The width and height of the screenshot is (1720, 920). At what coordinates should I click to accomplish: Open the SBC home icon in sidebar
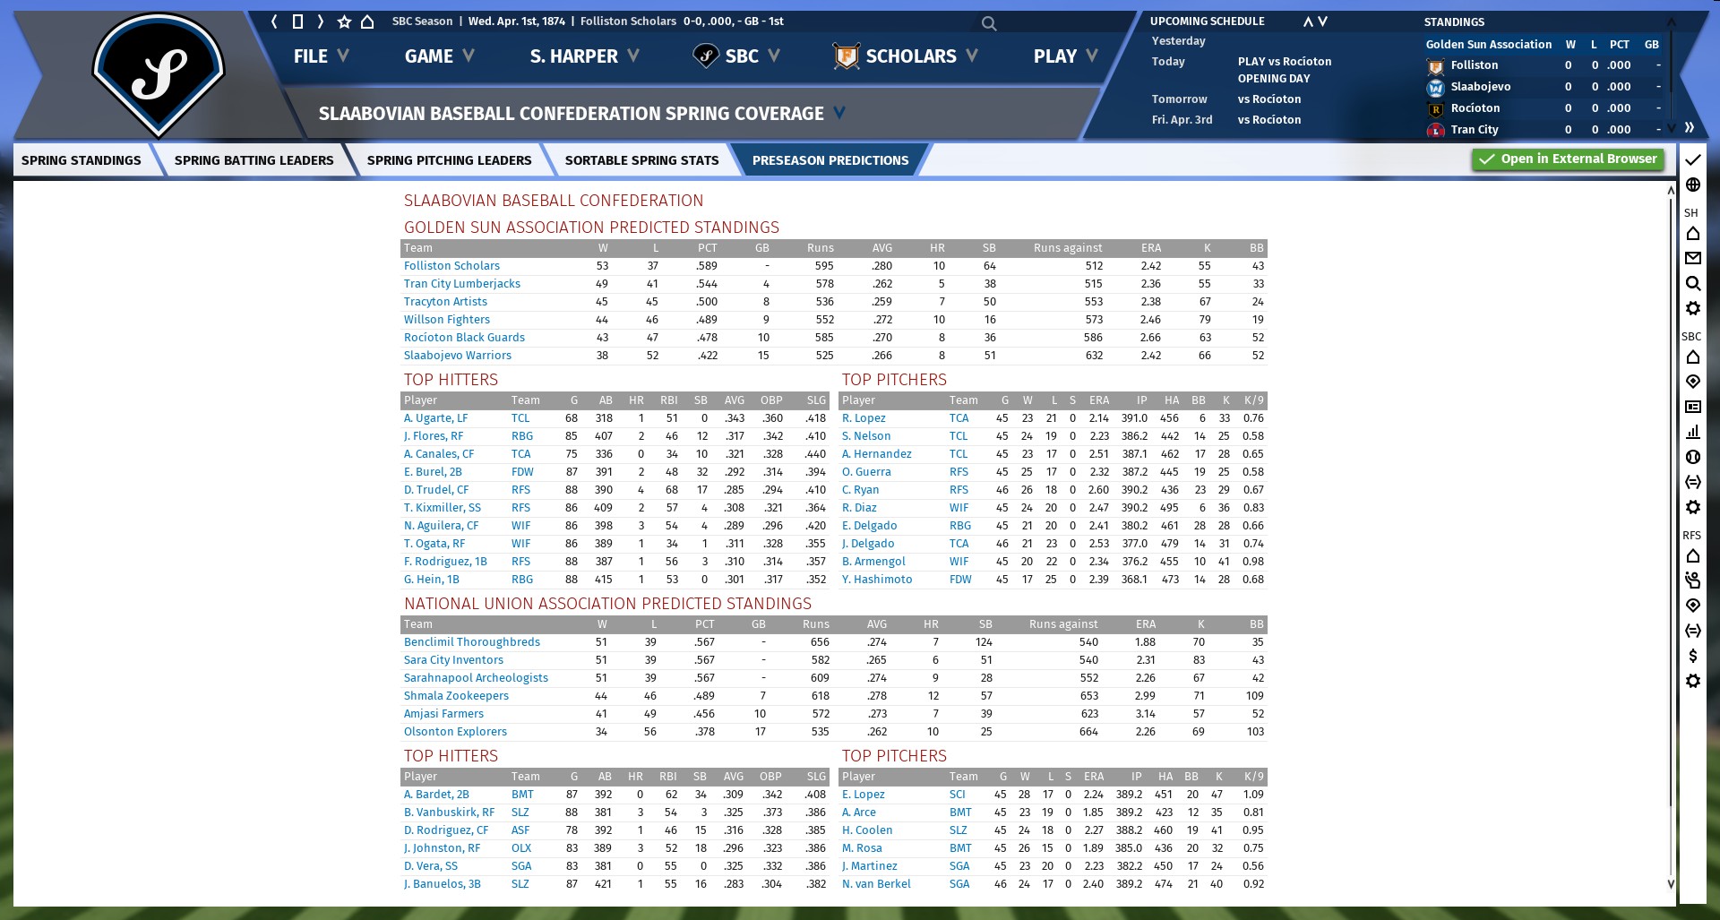point(1692,357)
